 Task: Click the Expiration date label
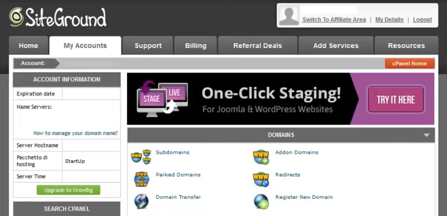[36, 94]
